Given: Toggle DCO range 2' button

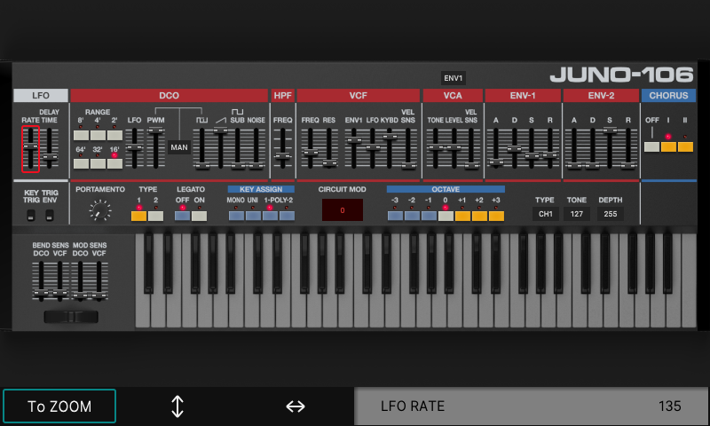Looking at the screenshot, I should 114,135.
